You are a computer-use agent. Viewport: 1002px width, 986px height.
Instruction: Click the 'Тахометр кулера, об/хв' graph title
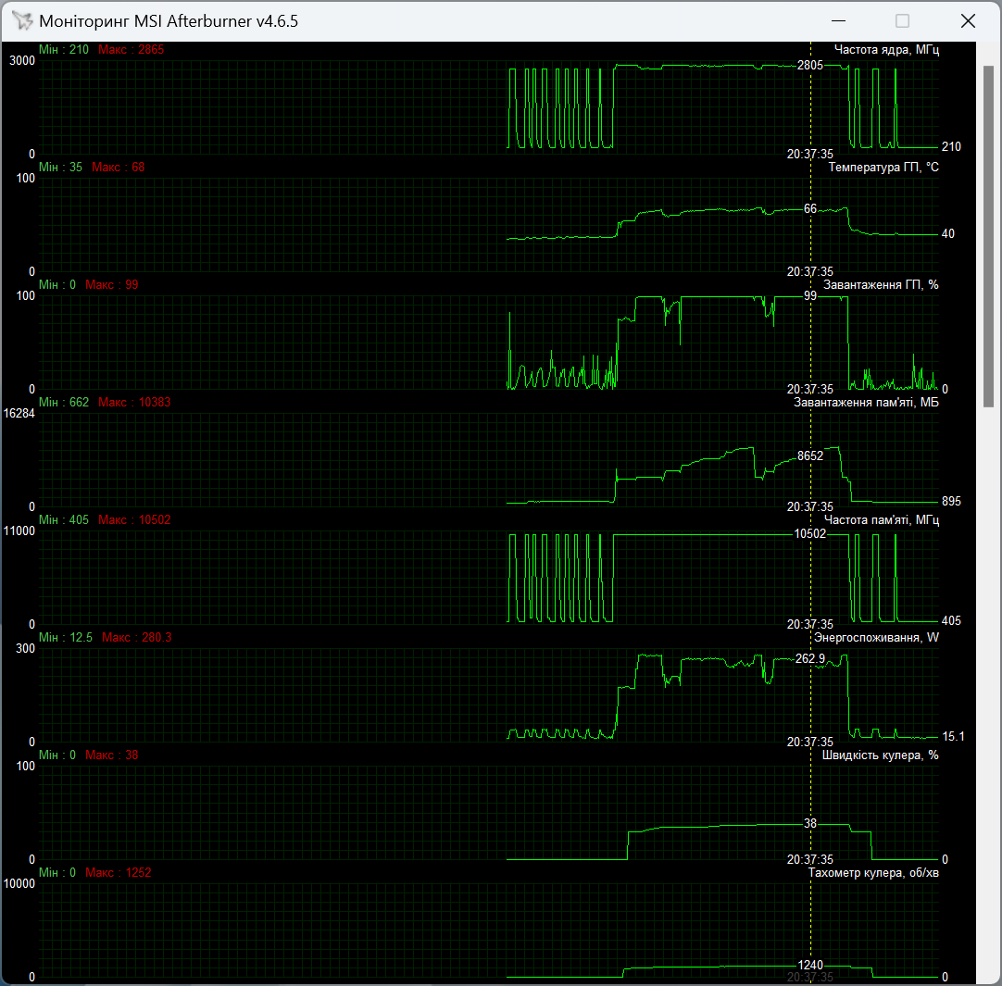click(873, 873)
